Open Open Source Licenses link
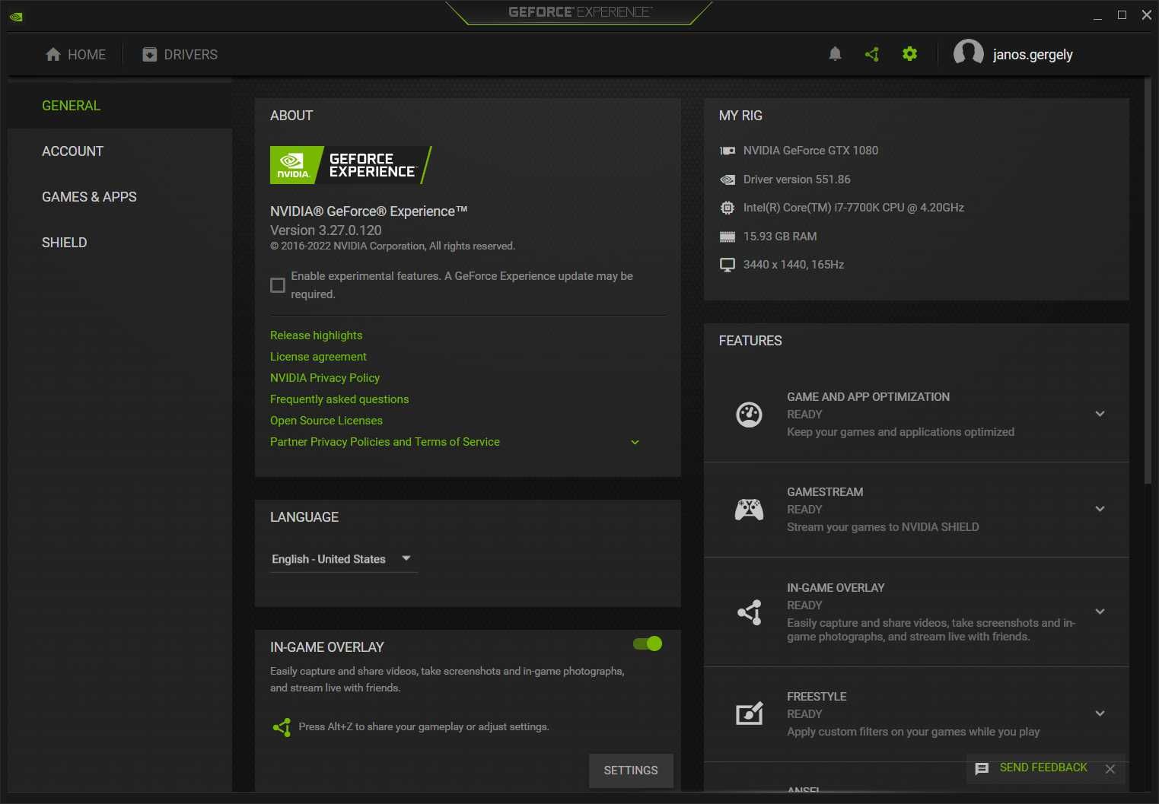The width and height of the screenshot is (1159, 804). (326, 421)
